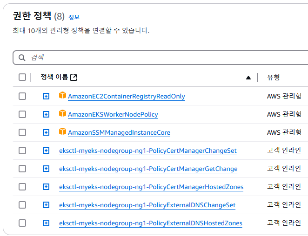This screenshot has width=308, height=236.
Task: Expand AmazonEC2ContainerRegistryReadOnly policy details
Action: (46, 96)
